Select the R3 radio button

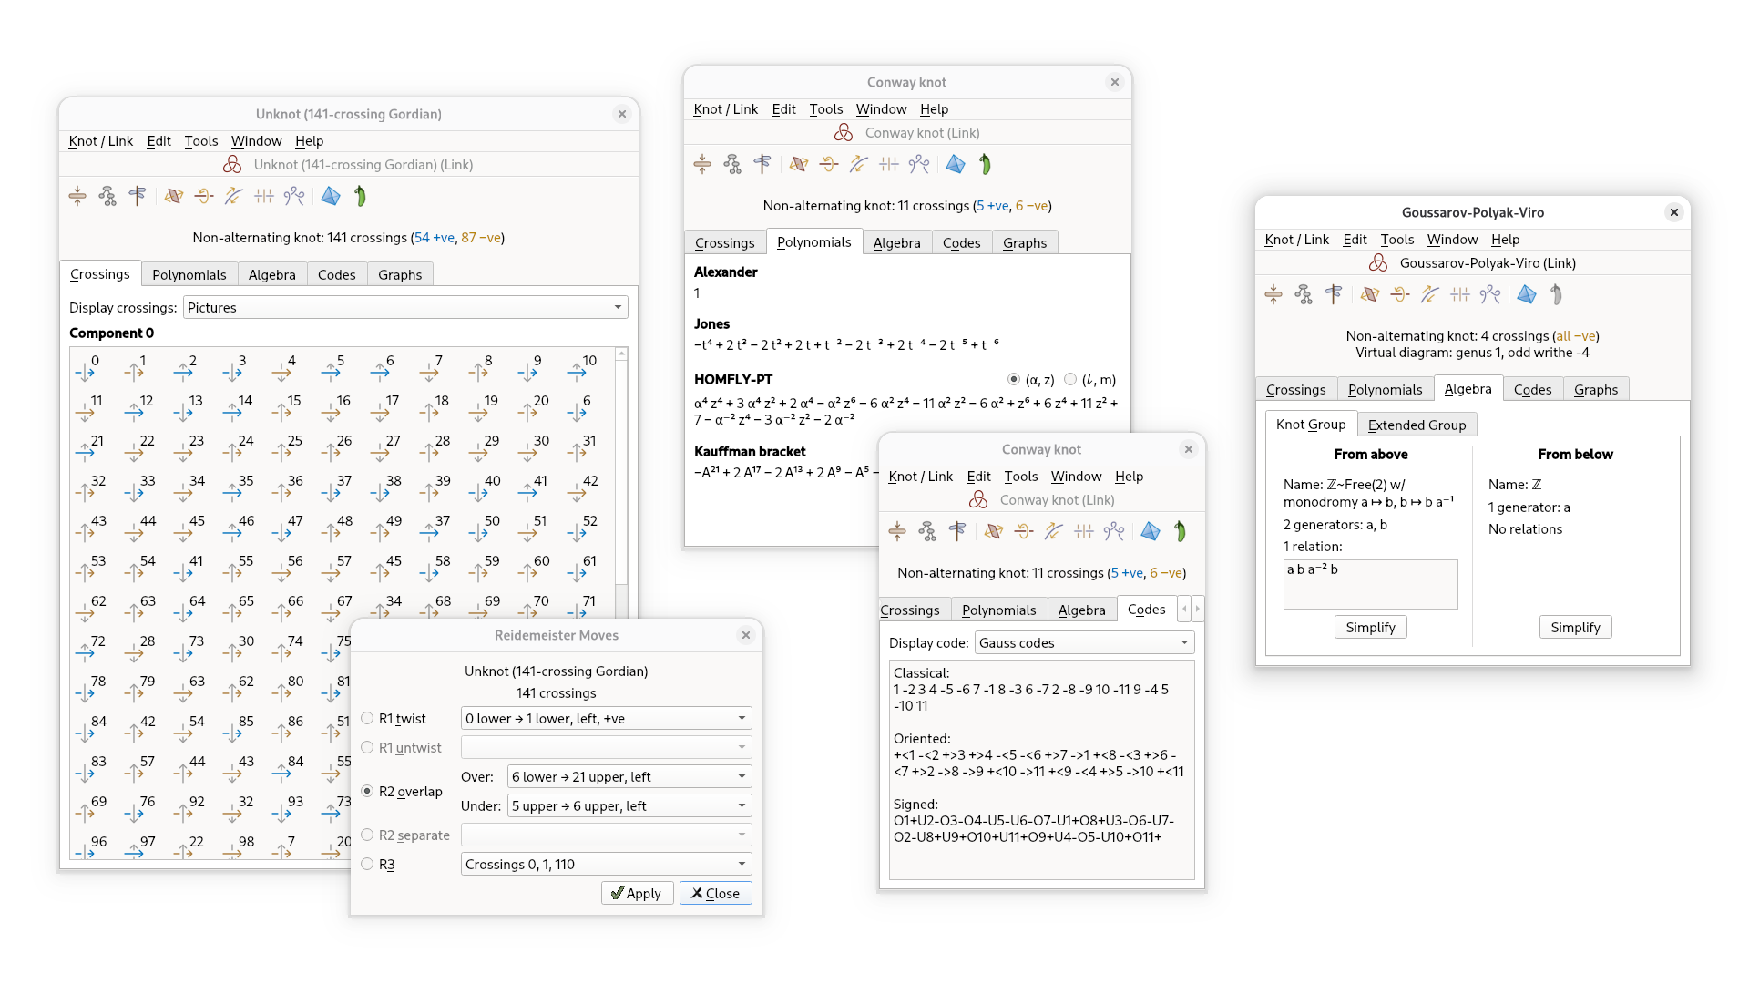coord(367,865)
